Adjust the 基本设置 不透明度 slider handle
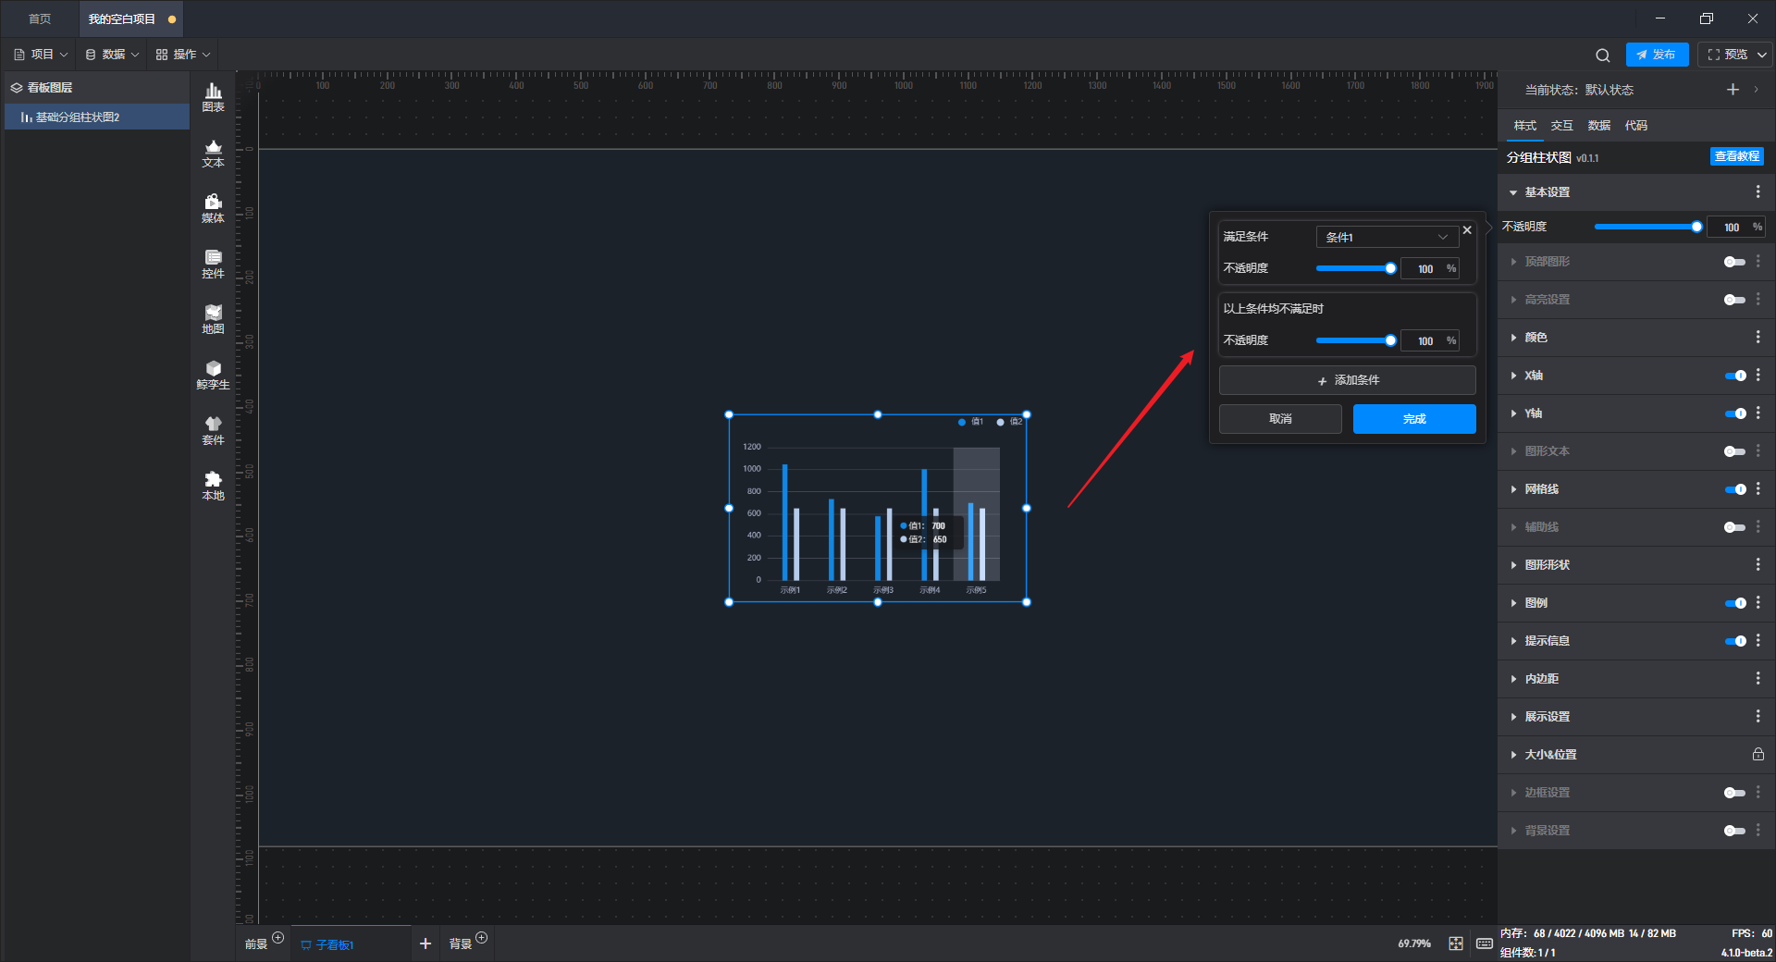The image size is (1776, 962). (1696, 227)
